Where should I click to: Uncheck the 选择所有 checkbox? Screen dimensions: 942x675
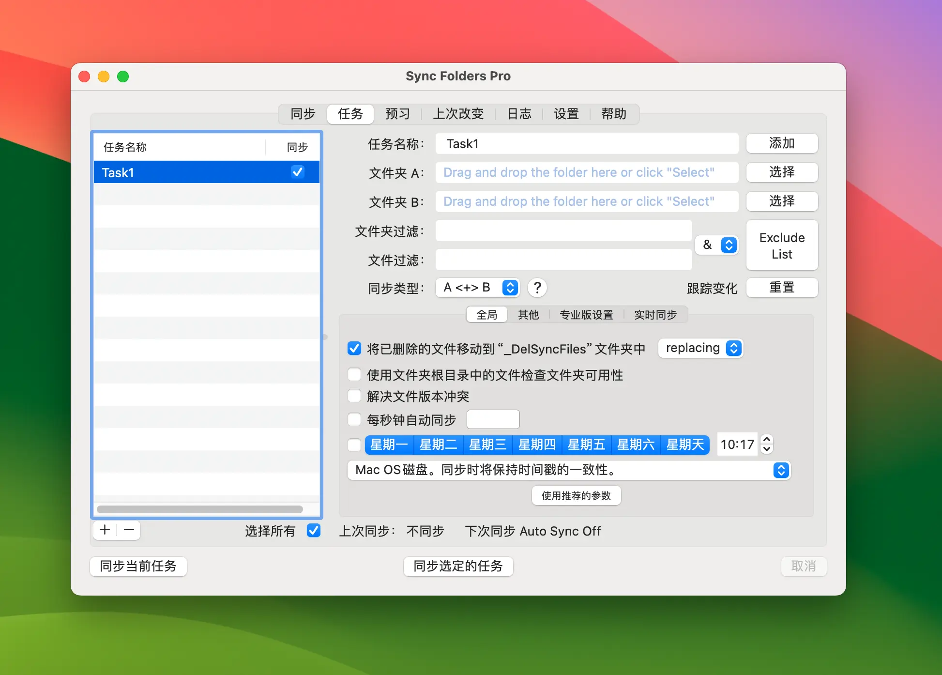click(x=313, y=531)
